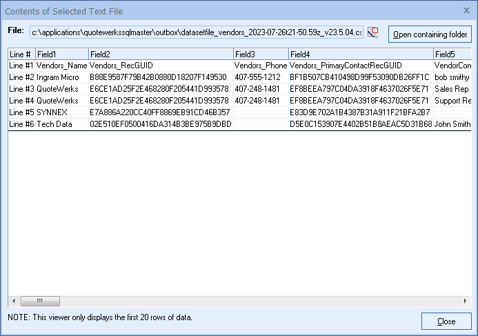Screen dimensions: 478x336
Task: Click the Field4 column header
Action: coord(359,54)
